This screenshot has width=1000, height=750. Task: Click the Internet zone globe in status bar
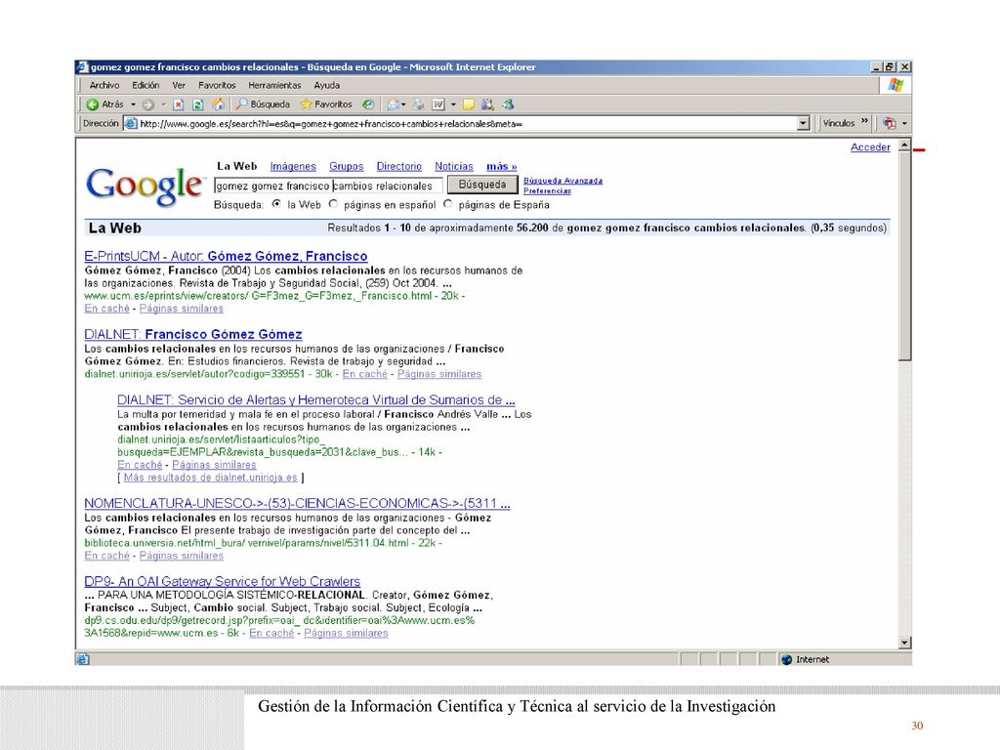(786, 660)
